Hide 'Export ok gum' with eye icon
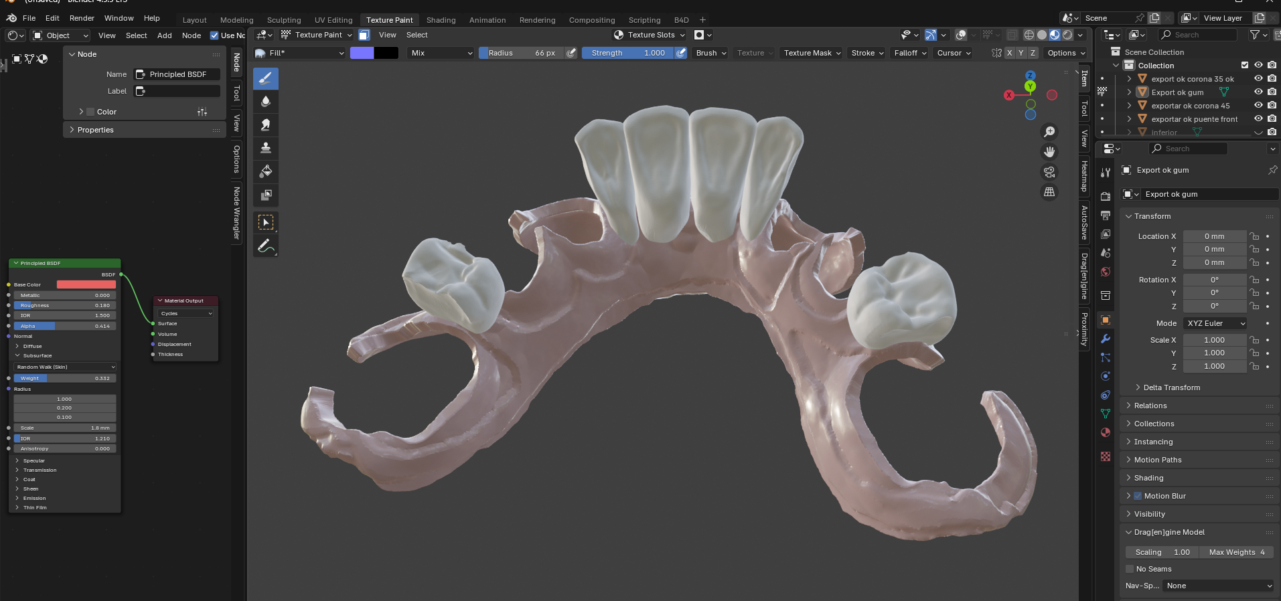 (x=1258, y=92)
